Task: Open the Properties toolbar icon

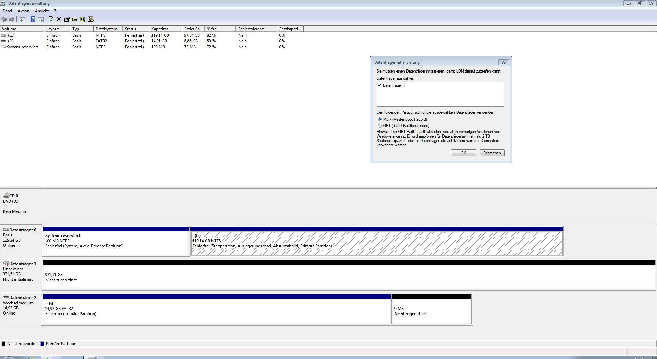Action: pos(67,19)
